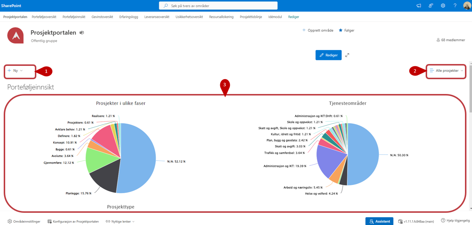Expand the Nyttige lenker menu
The width and height of the screenshot is (472, 225).
(120, 221)
